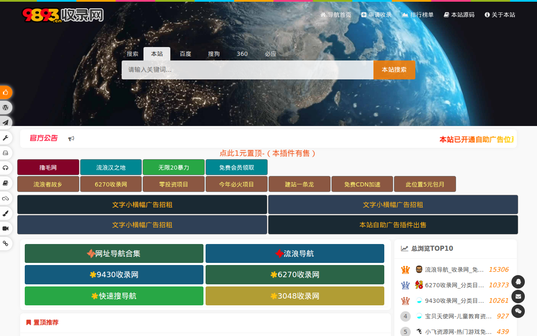Click the 无限20暴力 button
Viewport: 537px width, 336px height.
174,167
